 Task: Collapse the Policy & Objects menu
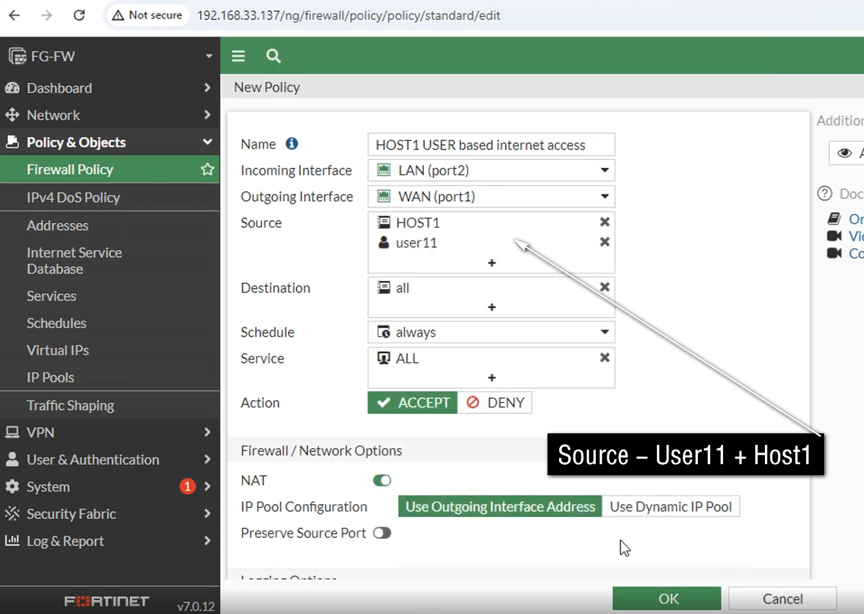pos(110,142)
